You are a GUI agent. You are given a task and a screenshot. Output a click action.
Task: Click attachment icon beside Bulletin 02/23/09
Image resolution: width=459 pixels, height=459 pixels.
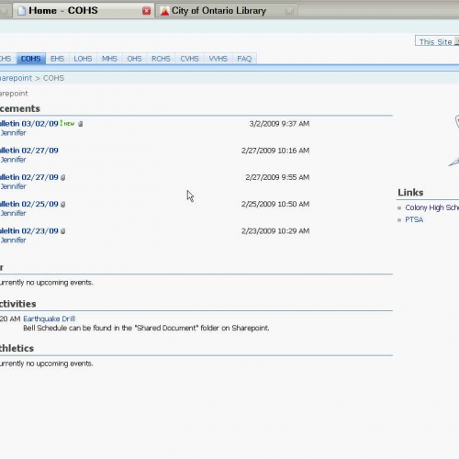pos(63,231)
